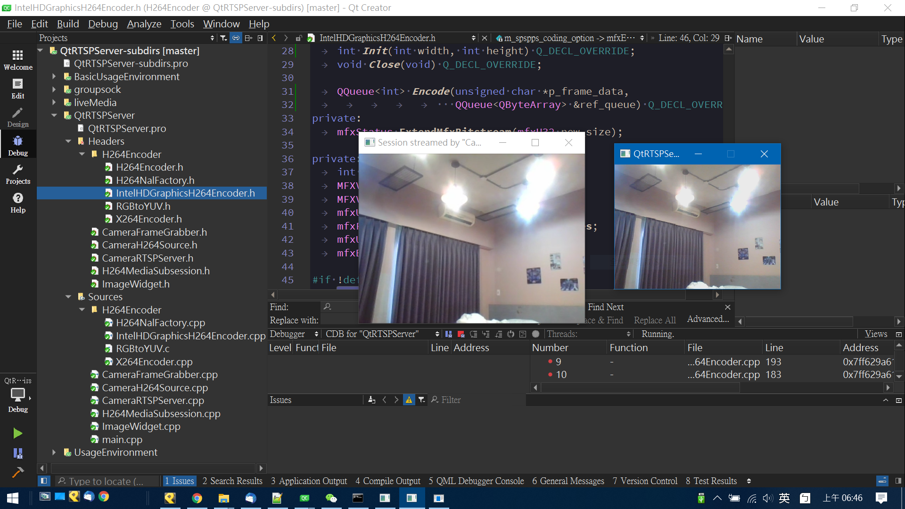Open the split editor icon in Projects toolbar
The width and height of the screenshot is (905, 509).
coord(248,38)
